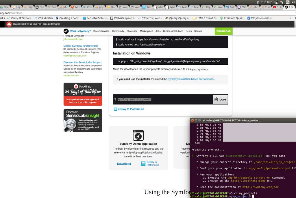Close the active Symfony browser tab
The width and height of the screenshot is (296, 198).
coord(293,7)
